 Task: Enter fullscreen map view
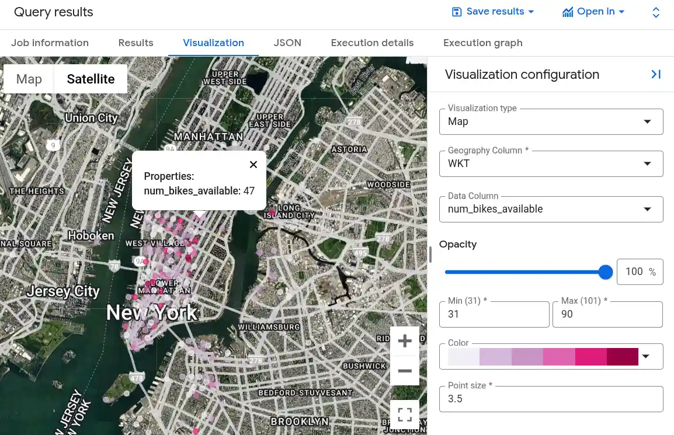(405, 414)
